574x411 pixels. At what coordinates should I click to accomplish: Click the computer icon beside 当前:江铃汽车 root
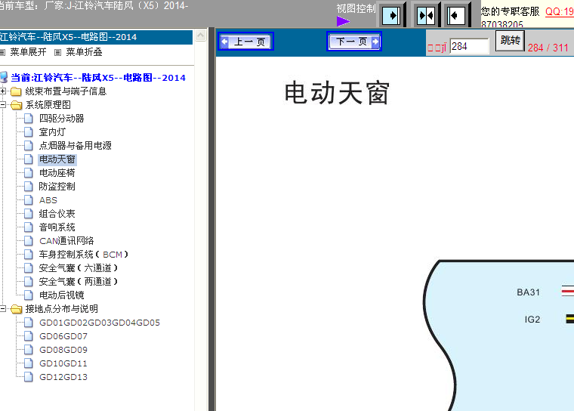[x=4, y=77]
